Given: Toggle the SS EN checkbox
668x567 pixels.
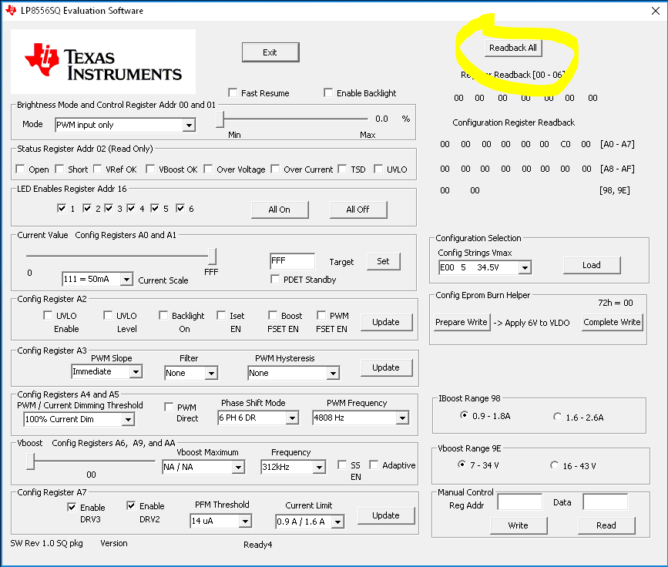Looking at the screenshot, I should 341,465.
